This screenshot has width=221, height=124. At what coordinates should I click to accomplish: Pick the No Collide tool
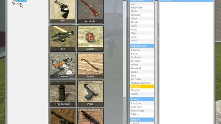(x=142, y=79)
